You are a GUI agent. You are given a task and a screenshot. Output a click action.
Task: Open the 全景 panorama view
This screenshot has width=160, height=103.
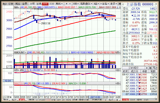(x=25, y=4)
